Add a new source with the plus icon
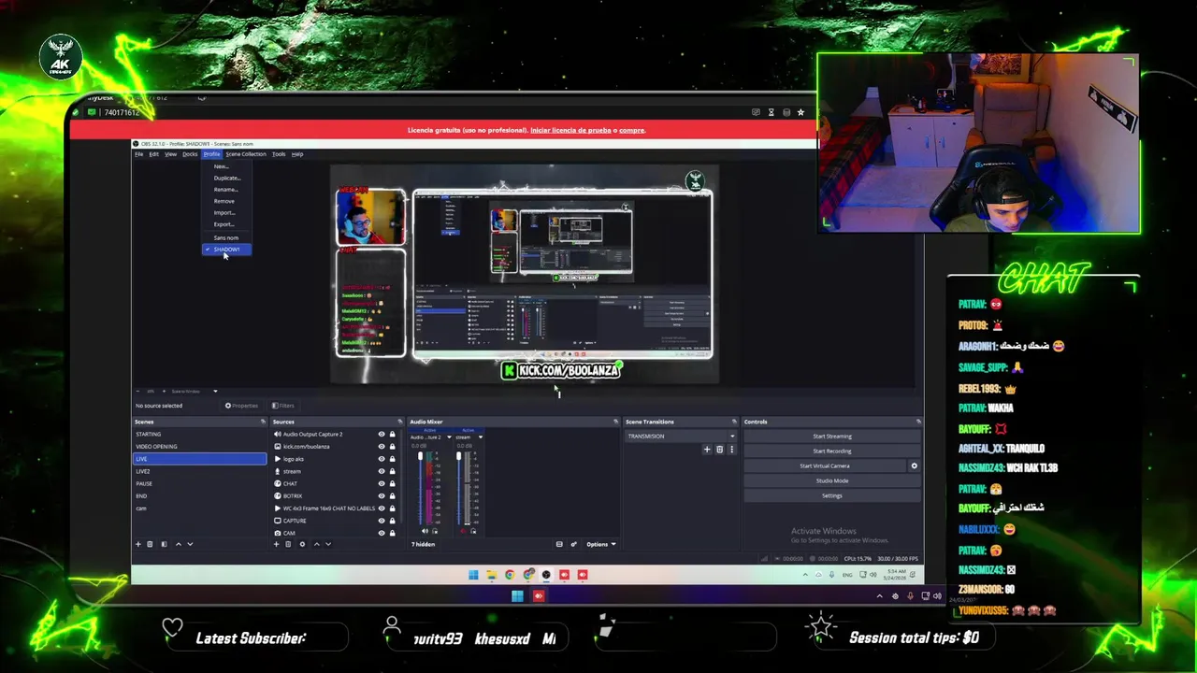Viewport: 1197px width, 673px height. tap(276, 544)
